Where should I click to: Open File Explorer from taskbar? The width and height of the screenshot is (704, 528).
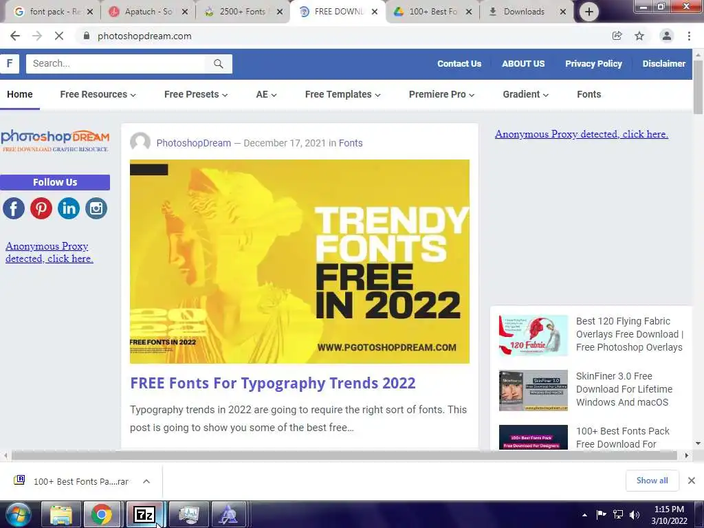pyautogui.click(x=60, y=514)
